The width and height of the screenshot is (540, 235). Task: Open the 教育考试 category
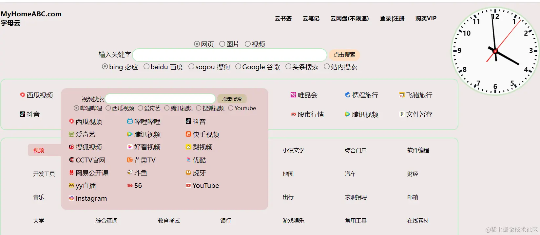click(x=169, y=221)
